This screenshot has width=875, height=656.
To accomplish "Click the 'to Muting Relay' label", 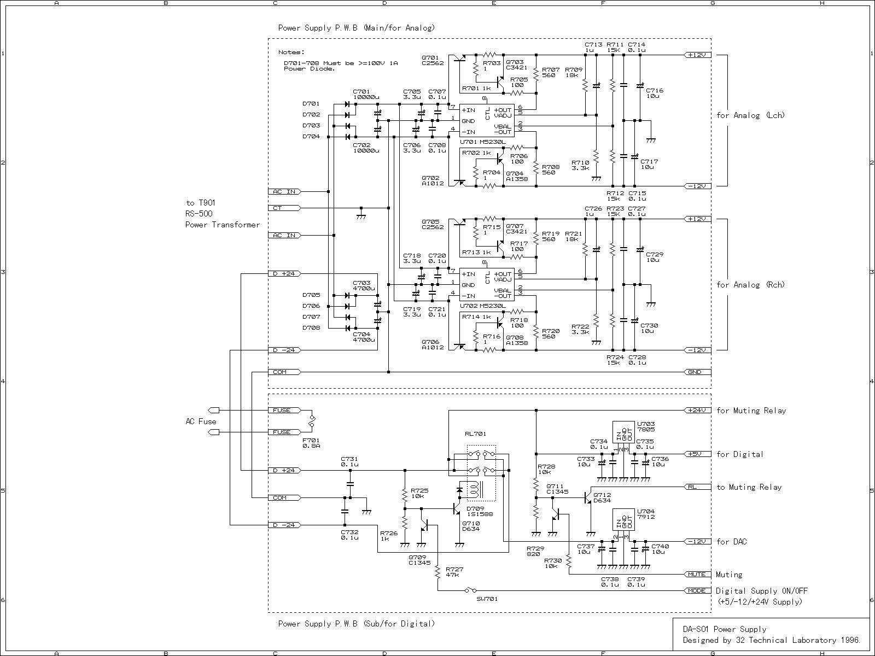I will (749, 487).
